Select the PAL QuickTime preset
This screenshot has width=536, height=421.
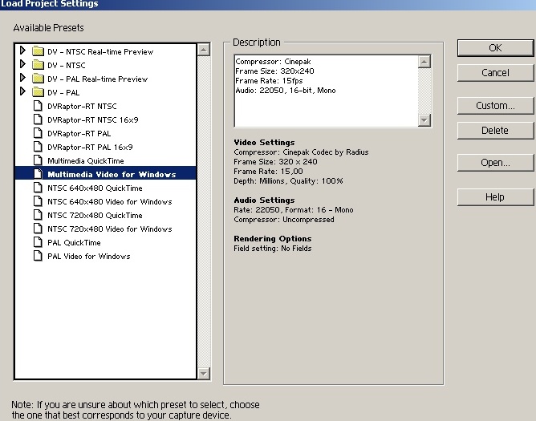click(x=74, y=243)
